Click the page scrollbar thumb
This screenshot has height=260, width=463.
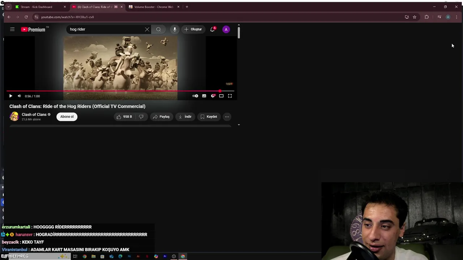(x=239, y=32)
